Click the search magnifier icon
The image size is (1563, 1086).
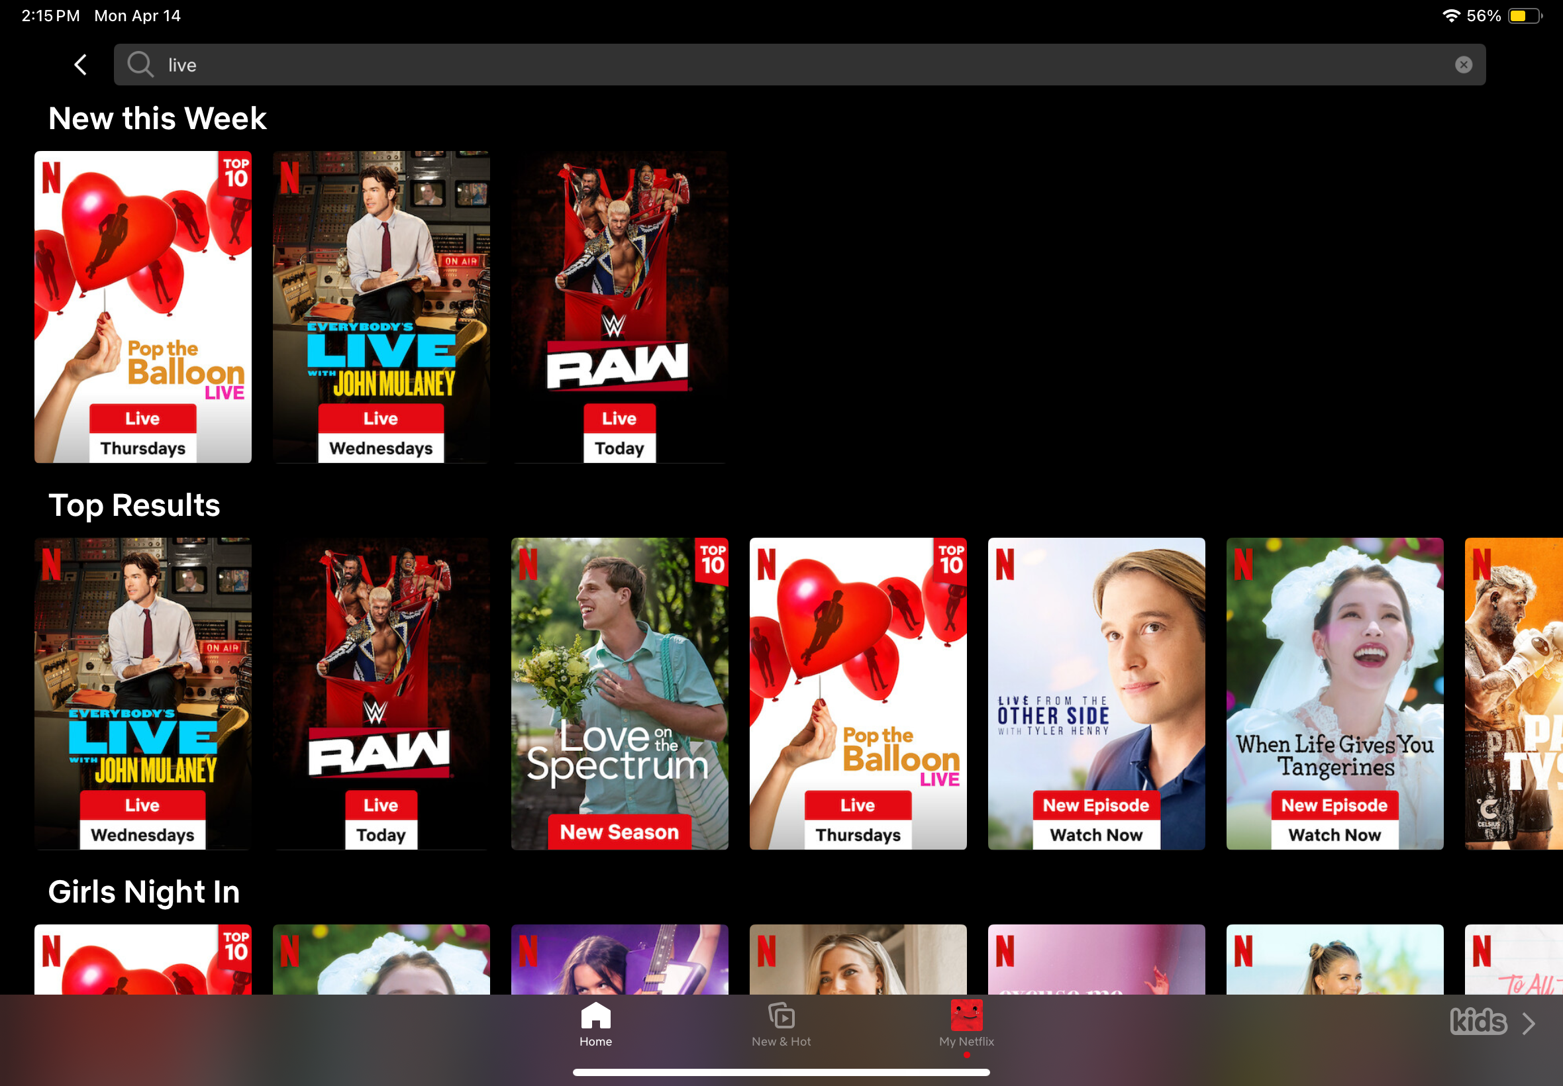point(140,65)
